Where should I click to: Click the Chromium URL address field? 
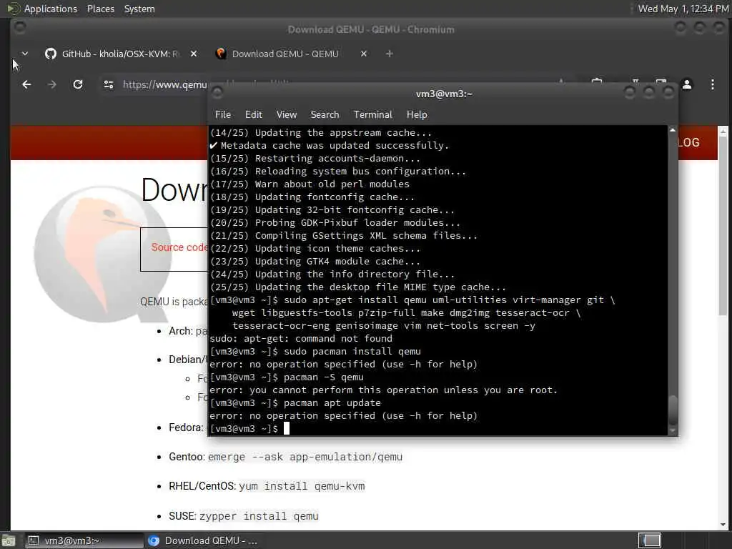164,84
